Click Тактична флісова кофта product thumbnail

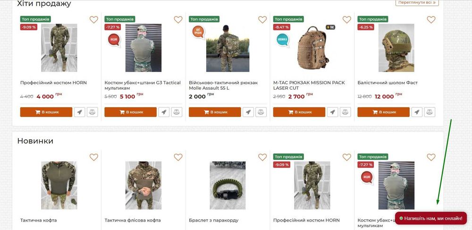click(143, 185)
